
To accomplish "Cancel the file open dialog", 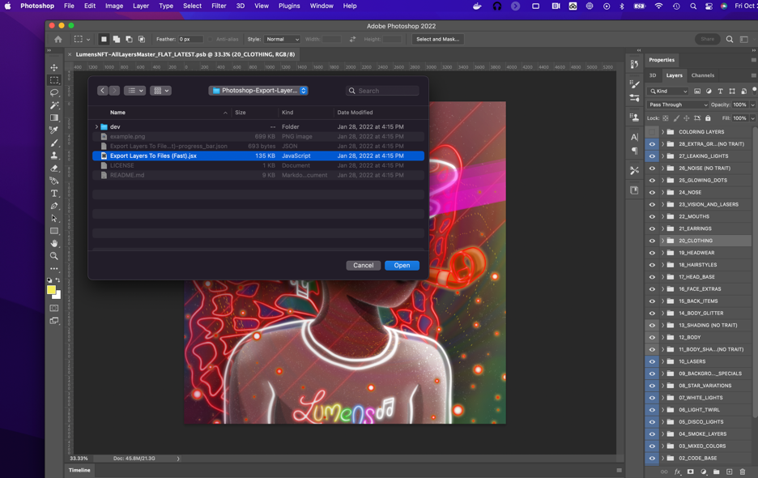I will pyautogui.click(x=363, y=265).
